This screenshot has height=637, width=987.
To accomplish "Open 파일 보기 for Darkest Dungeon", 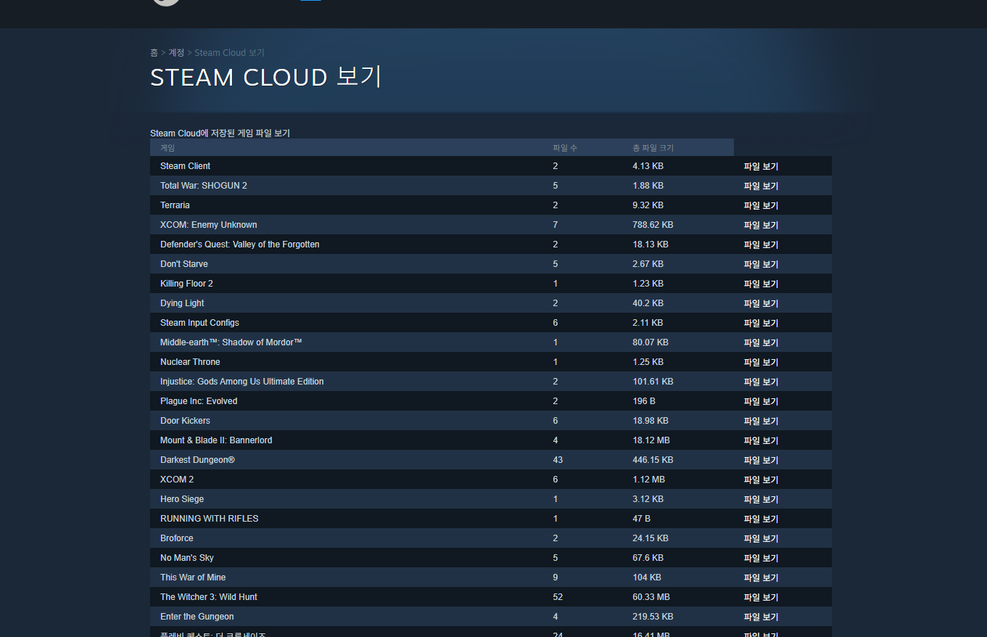I will [x=761, y=460].
